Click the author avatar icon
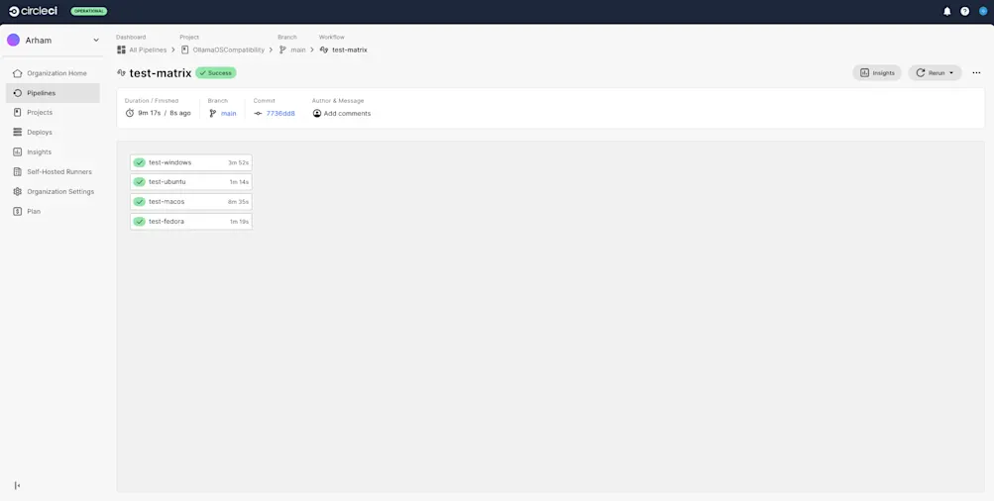Viewport: 994px width, 501px height. pyautogui.click(x=317, y=114)
